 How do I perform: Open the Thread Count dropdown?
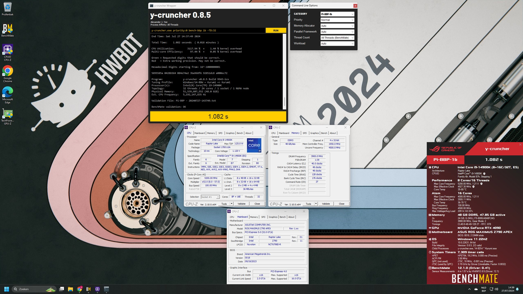(337, 38)
